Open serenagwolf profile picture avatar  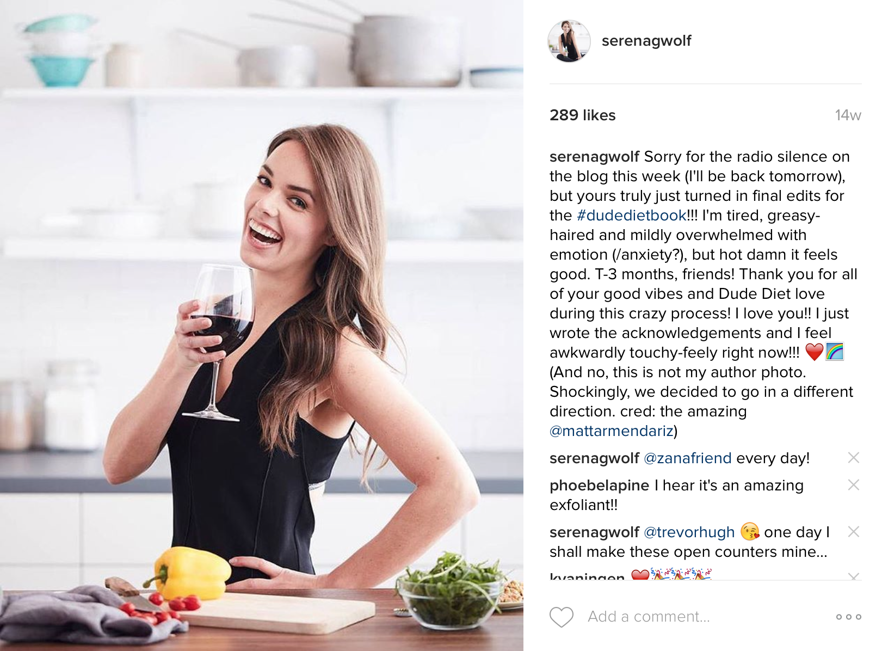pos(569,41)
